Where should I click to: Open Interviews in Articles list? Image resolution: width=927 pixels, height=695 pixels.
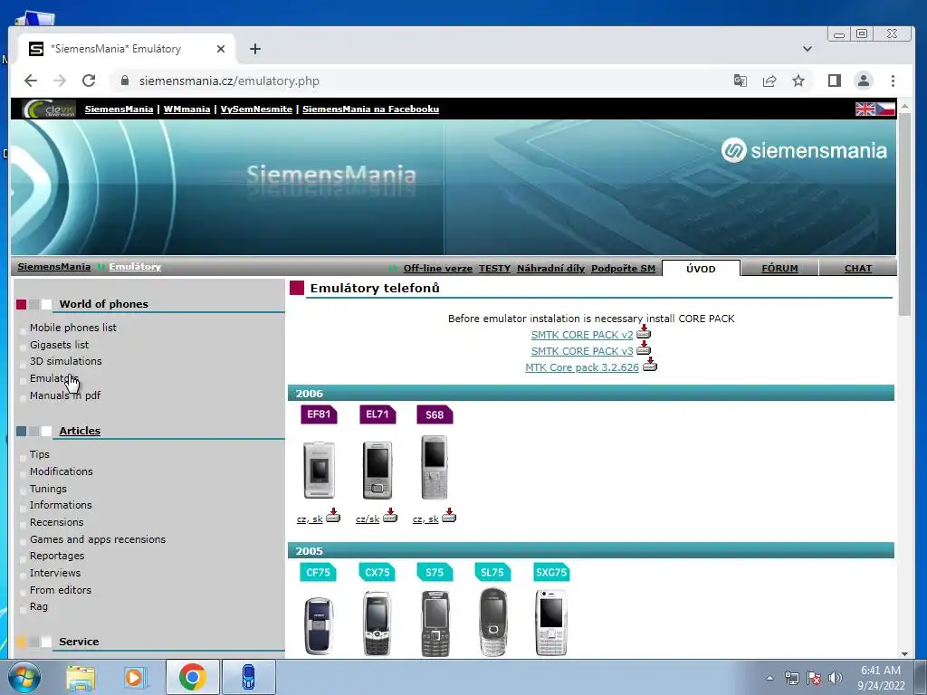click(55, 573)
